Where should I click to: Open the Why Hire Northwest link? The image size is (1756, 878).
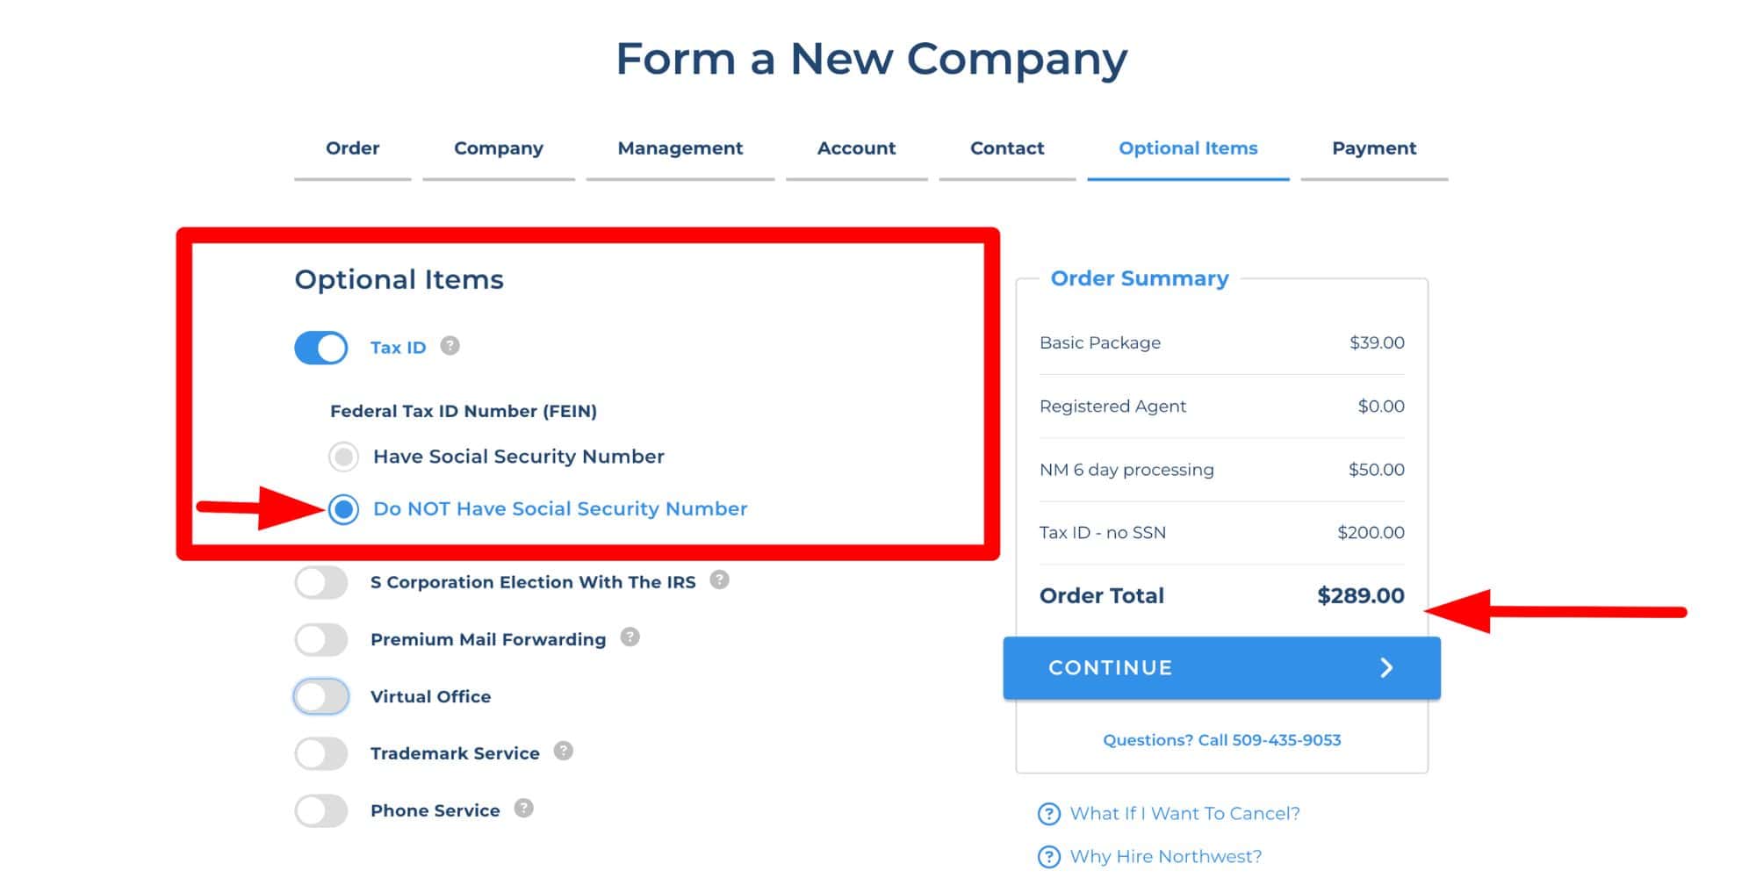tap(1165, 857)
